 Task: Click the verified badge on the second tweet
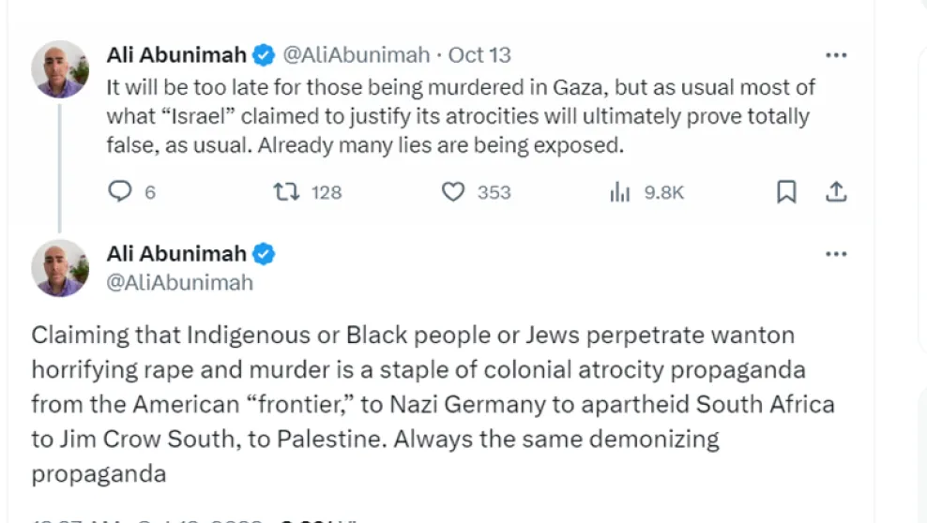coord(265,253)
